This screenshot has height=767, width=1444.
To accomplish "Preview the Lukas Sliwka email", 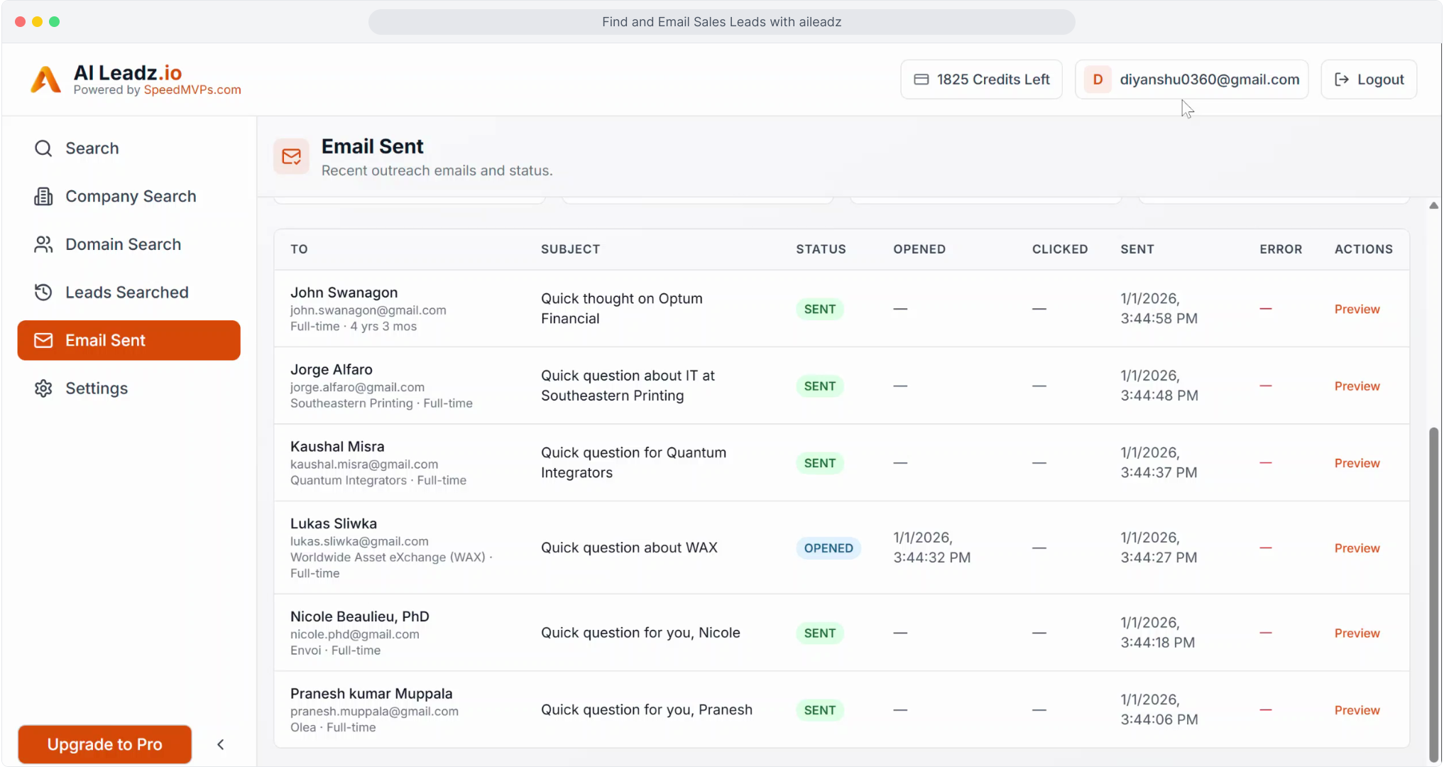I will point(1357,548).
